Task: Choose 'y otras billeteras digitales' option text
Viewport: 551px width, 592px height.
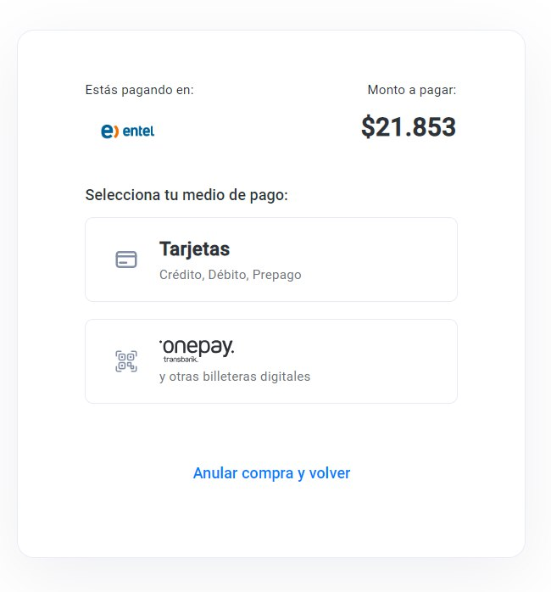Action: click(235, 377)
